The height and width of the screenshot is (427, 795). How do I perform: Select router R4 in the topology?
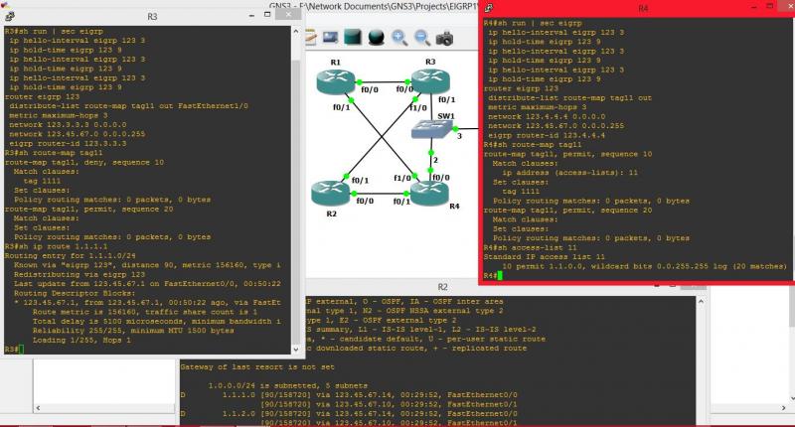pyautogui.click(x=429, y=193)
